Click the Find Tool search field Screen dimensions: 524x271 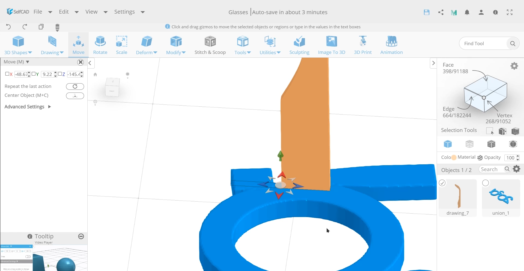[x=483, y=44]
